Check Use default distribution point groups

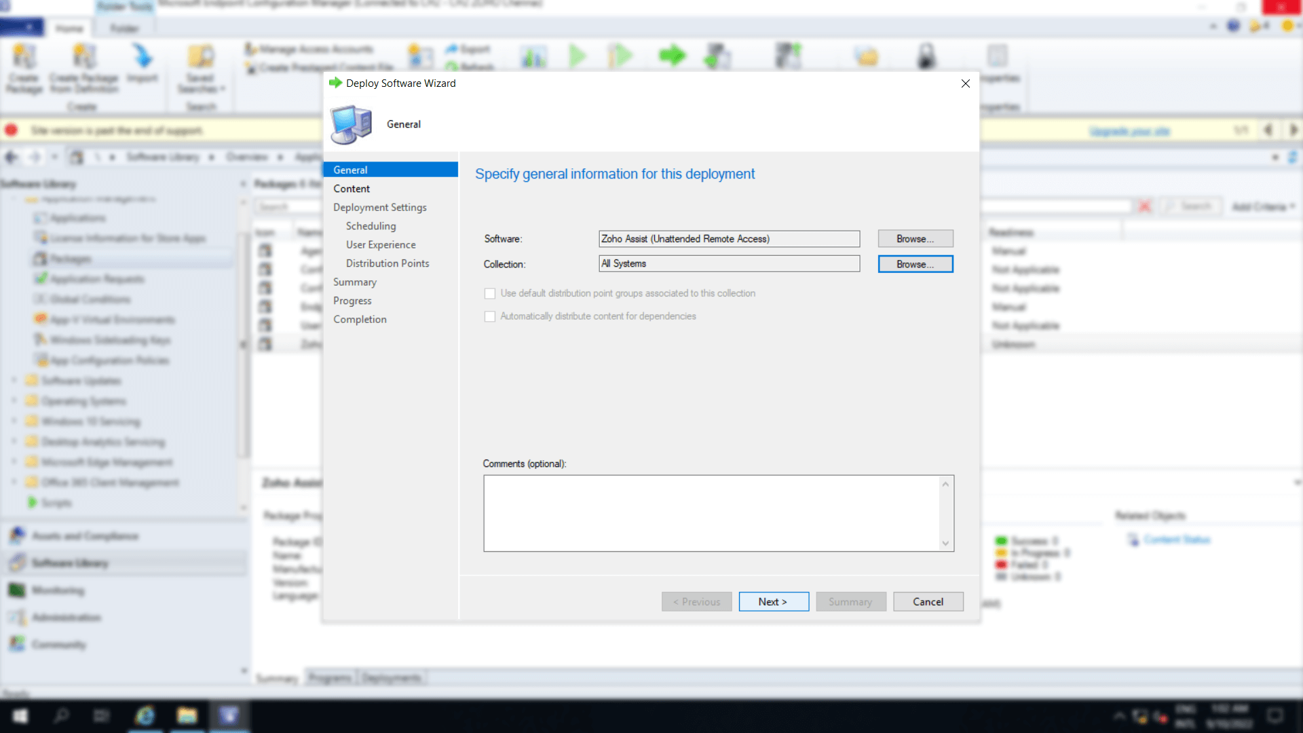pos(490,293)
